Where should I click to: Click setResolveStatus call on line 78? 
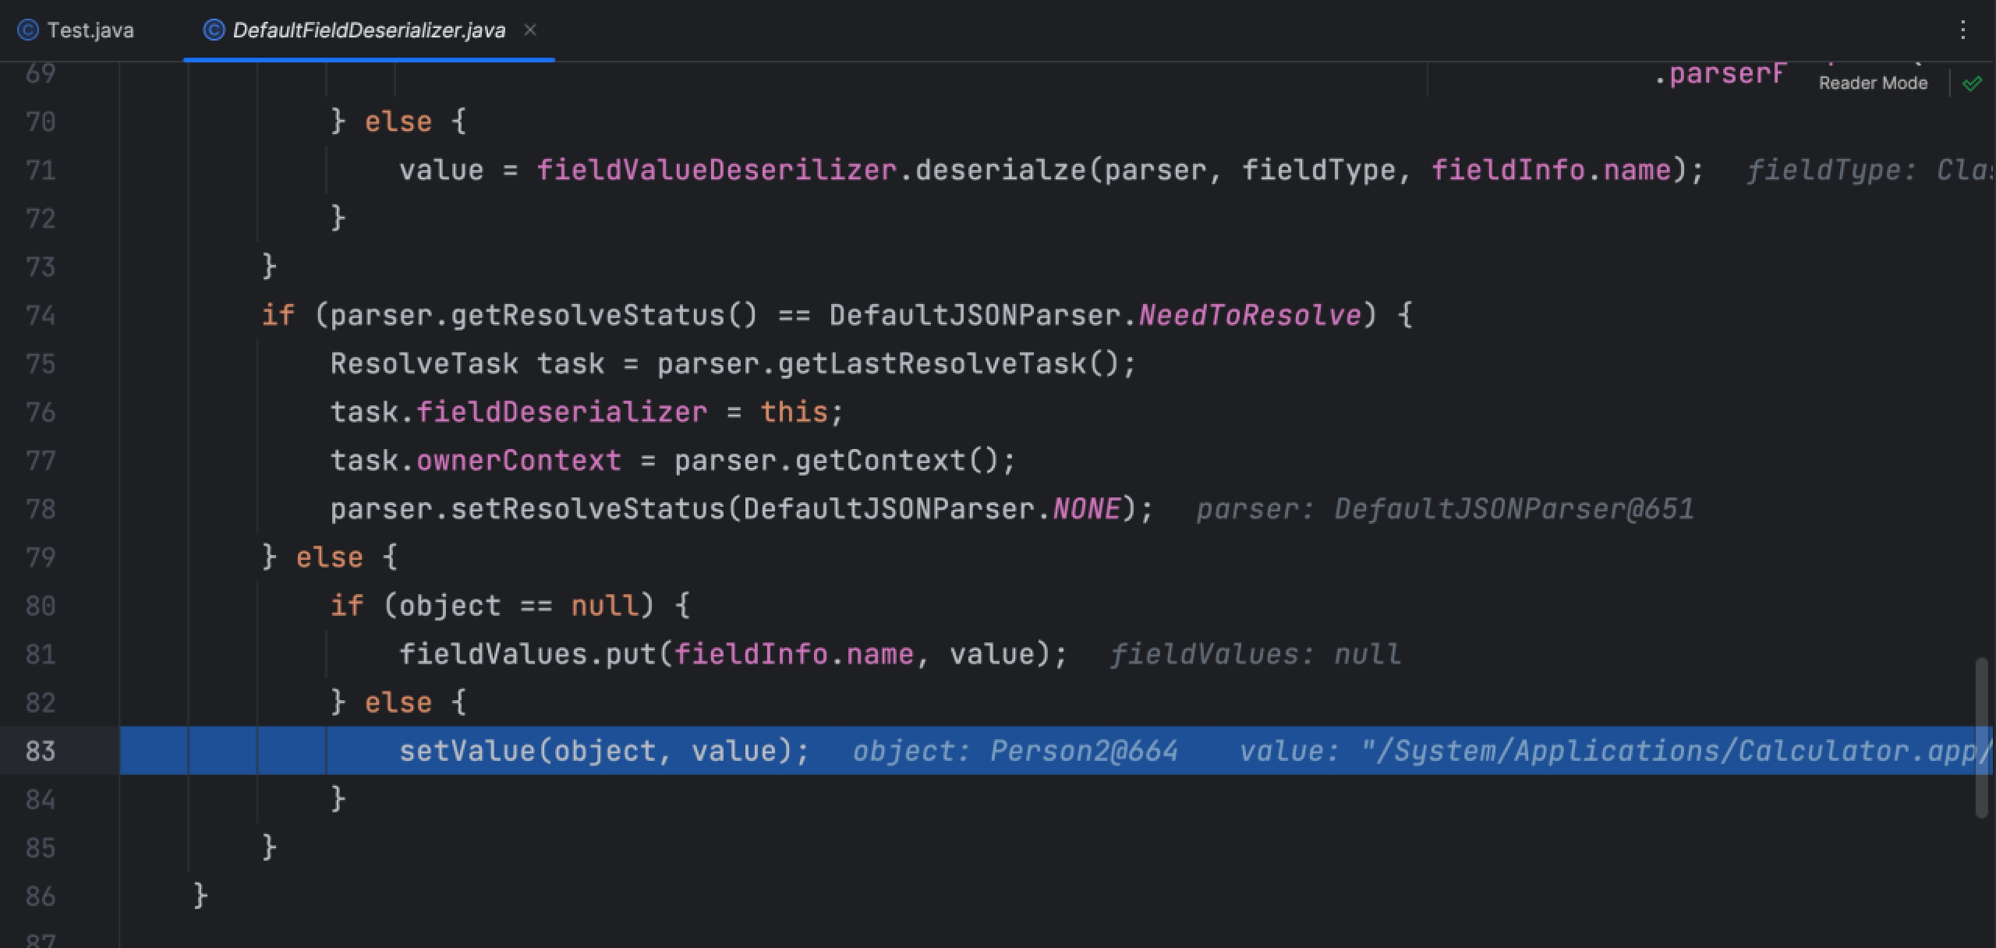pos(588,509)
